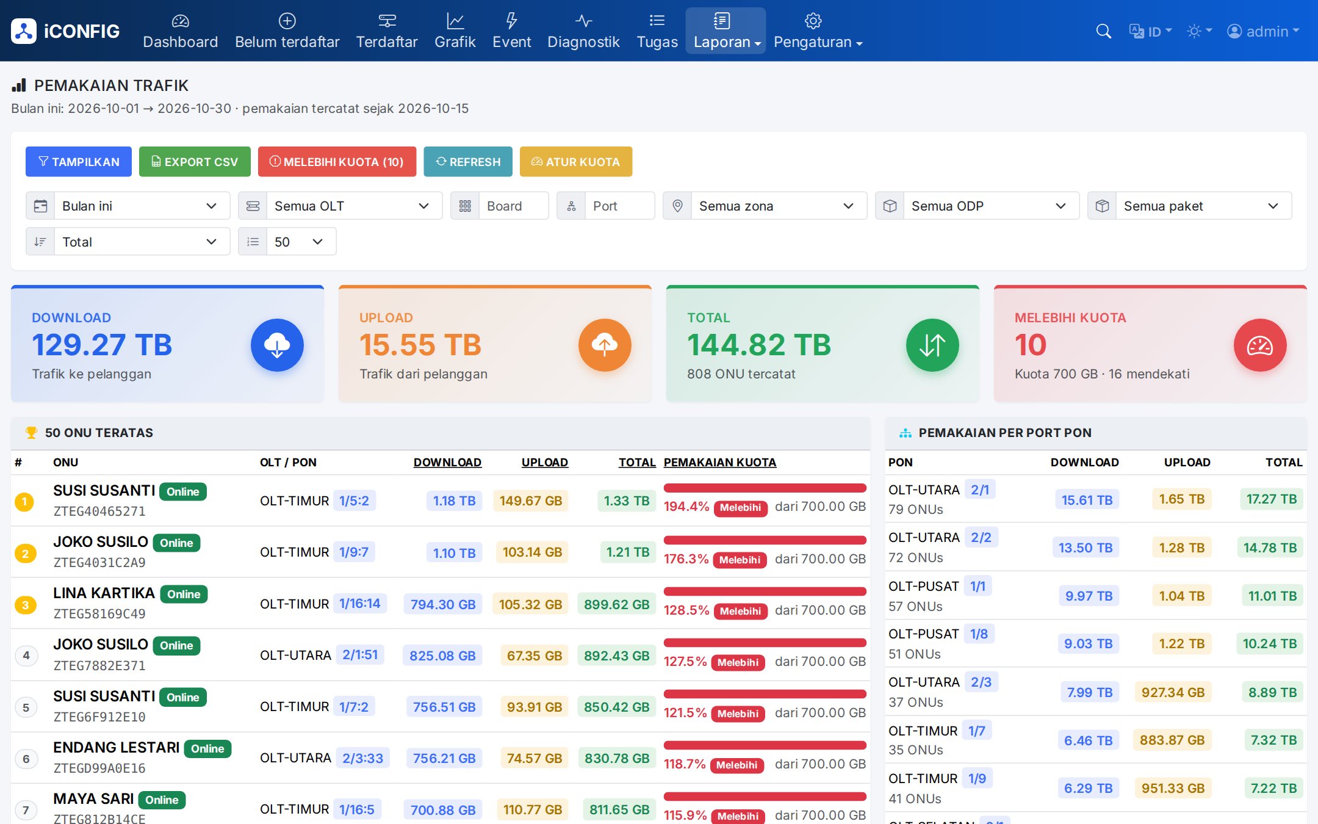
Task: Open the Semua OLT dropdown
Action: (355, 206)
